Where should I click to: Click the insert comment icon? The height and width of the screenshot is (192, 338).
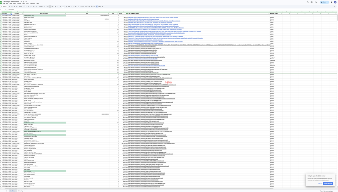click(92, 7)
